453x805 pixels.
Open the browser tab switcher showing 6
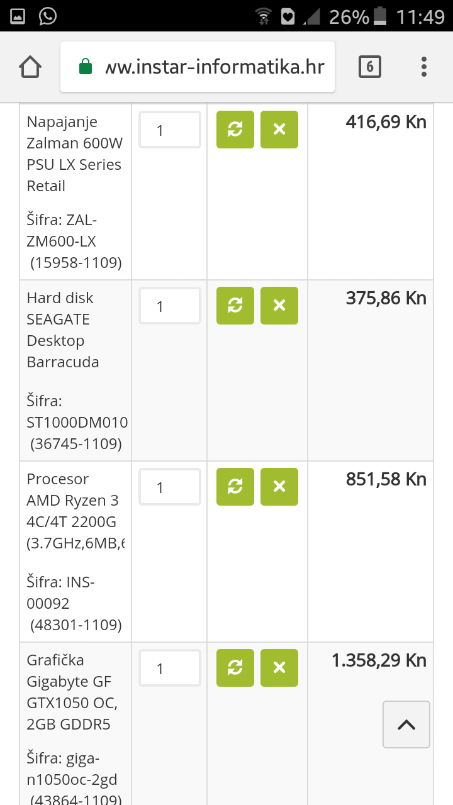(370, 67)
